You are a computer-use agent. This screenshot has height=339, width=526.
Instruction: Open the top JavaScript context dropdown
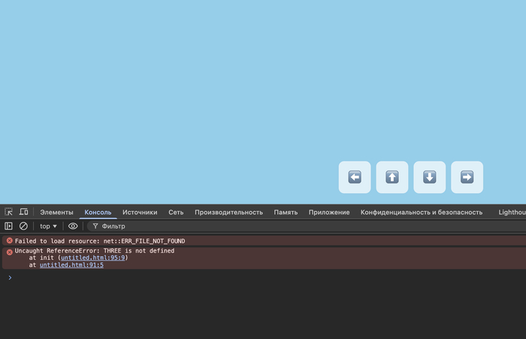click(48, 226)
